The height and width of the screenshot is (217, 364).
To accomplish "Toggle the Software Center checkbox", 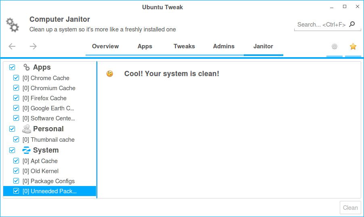I will point(16,118).
